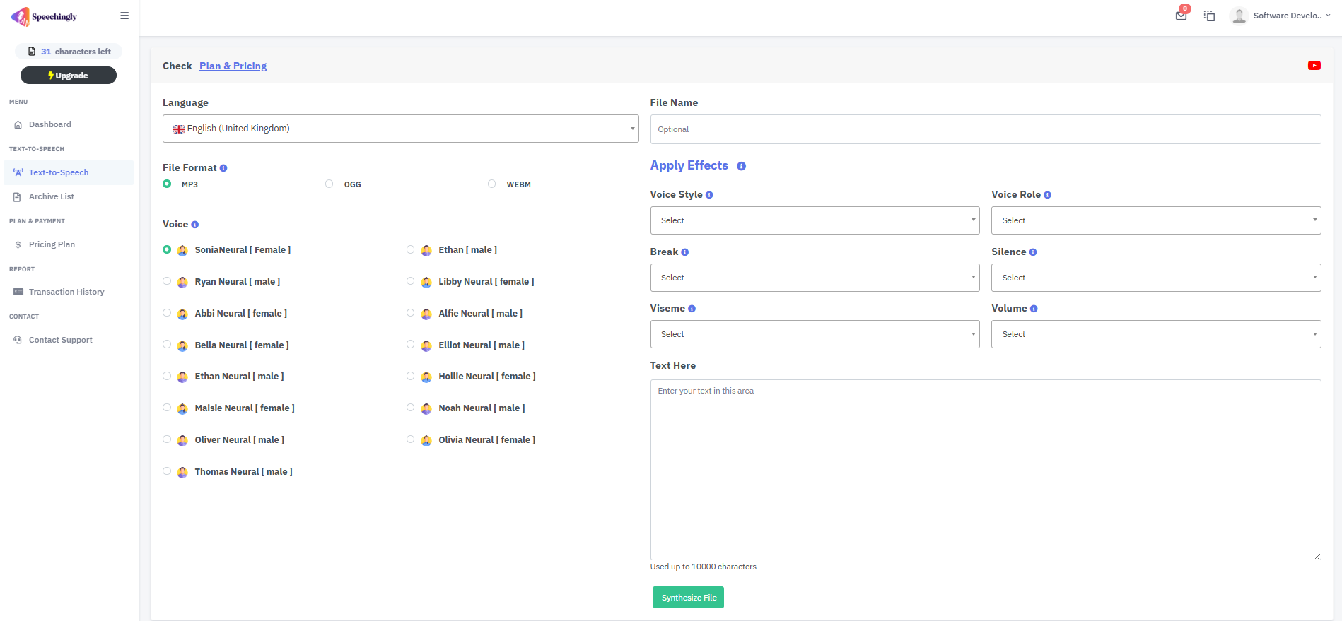
Task: Select the Oliver Neural male voice
Action: coord(167,439)
